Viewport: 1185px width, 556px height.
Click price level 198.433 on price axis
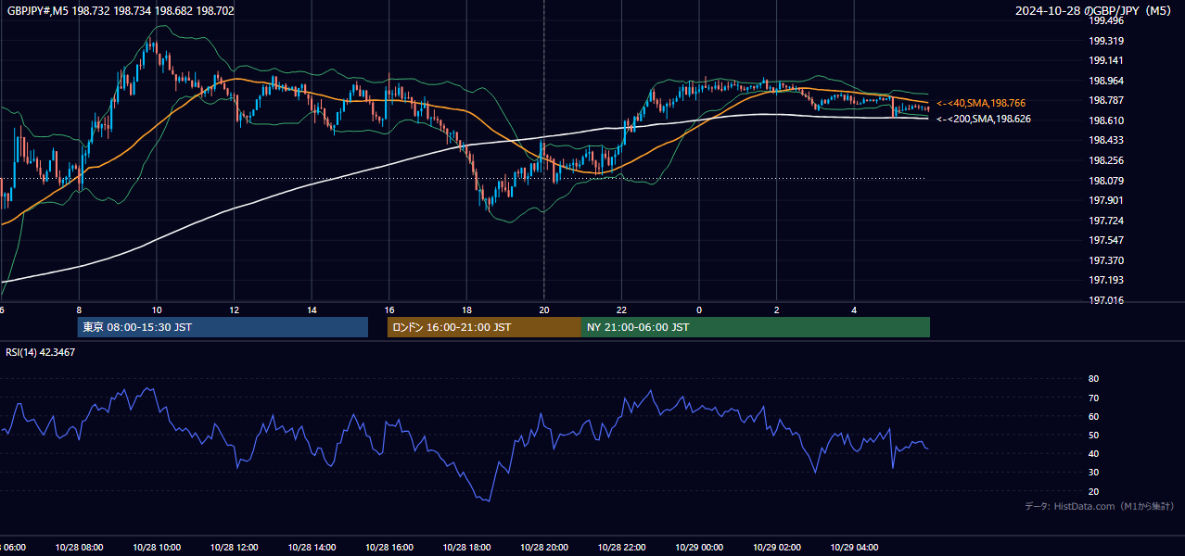[x=1106, y=140]
